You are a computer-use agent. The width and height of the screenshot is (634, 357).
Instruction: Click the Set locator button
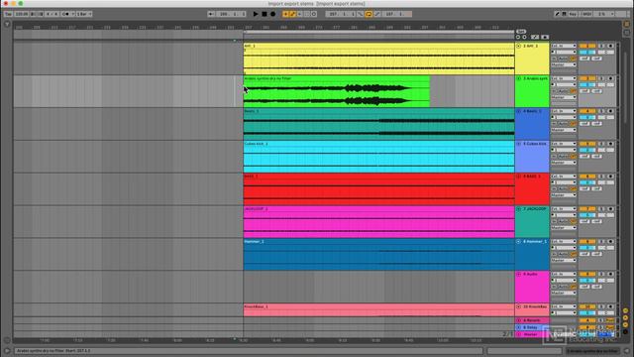click(x=521, y=32)
